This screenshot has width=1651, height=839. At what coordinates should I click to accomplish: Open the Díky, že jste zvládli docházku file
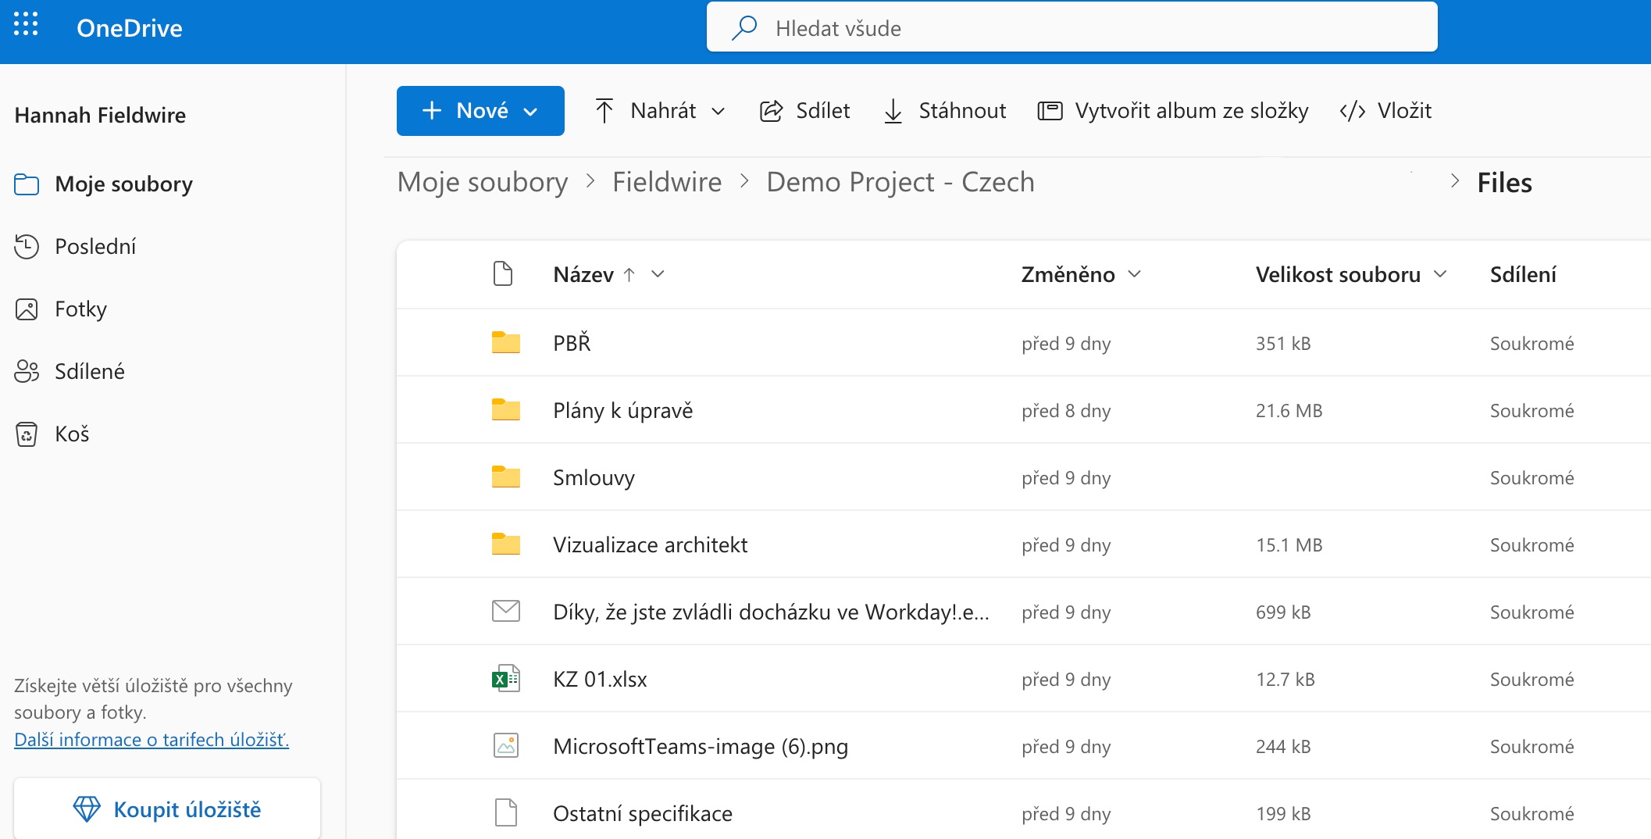coord(771,612)
